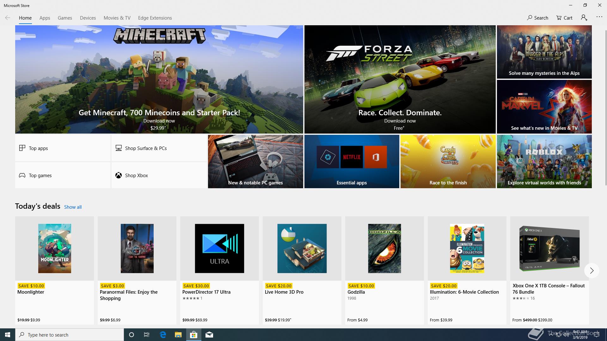Image resolution: width=607 pixels, height=341 pixels.
Task: Open the New & notable PC games tile
Action: tap(255, 162)
